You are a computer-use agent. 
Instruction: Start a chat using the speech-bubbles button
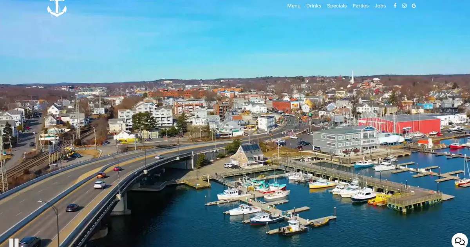(459, 240)
